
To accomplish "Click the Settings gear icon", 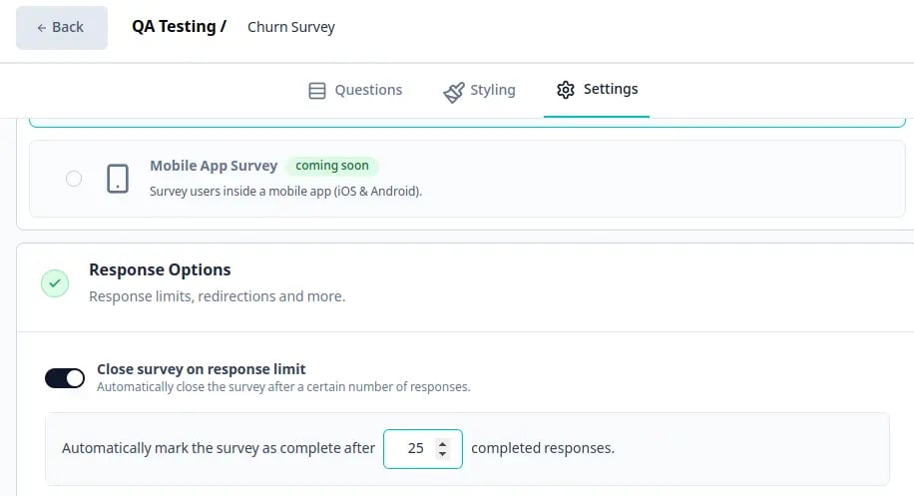I will click(x=566, y=89).
